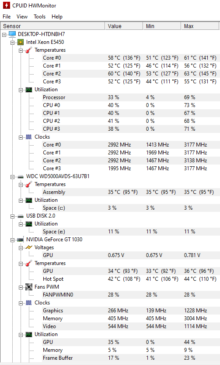Open the File menu

point(7,17)
